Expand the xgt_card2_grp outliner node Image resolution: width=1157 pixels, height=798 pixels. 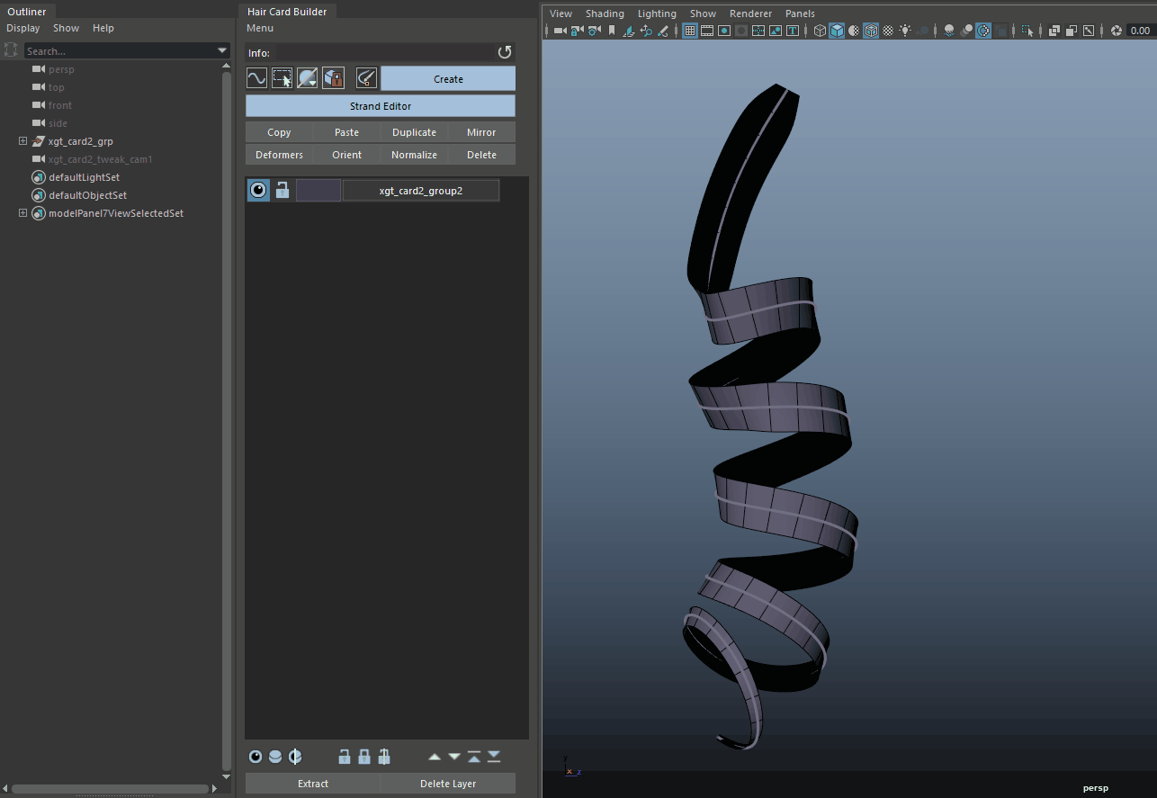pos(23,141)
